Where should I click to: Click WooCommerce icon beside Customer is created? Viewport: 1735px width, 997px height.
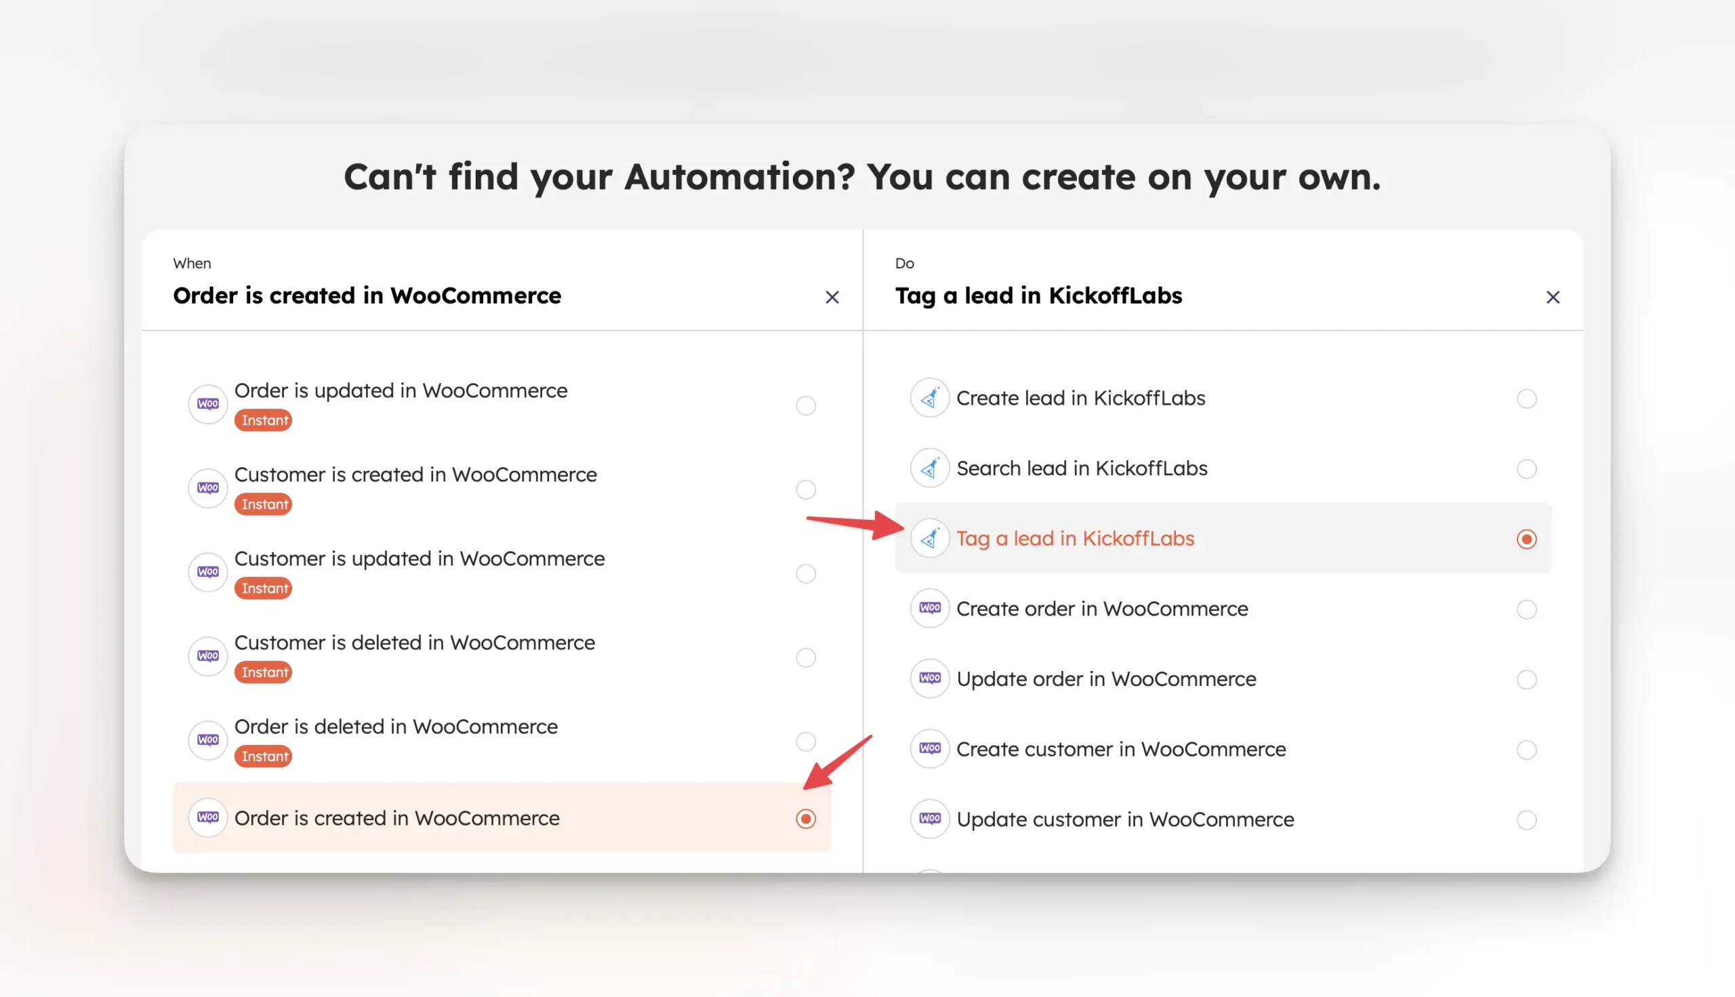click(x=208, y=488)
